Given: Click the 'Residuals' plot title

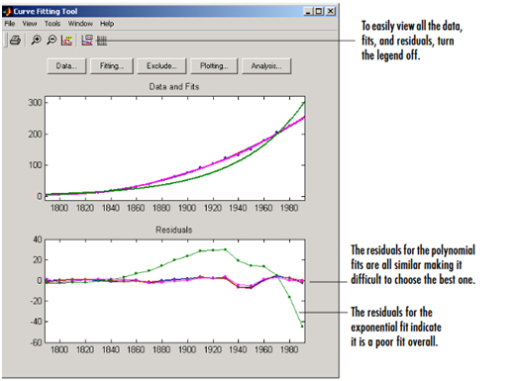Looking at the screenshot, I should 173,230.
